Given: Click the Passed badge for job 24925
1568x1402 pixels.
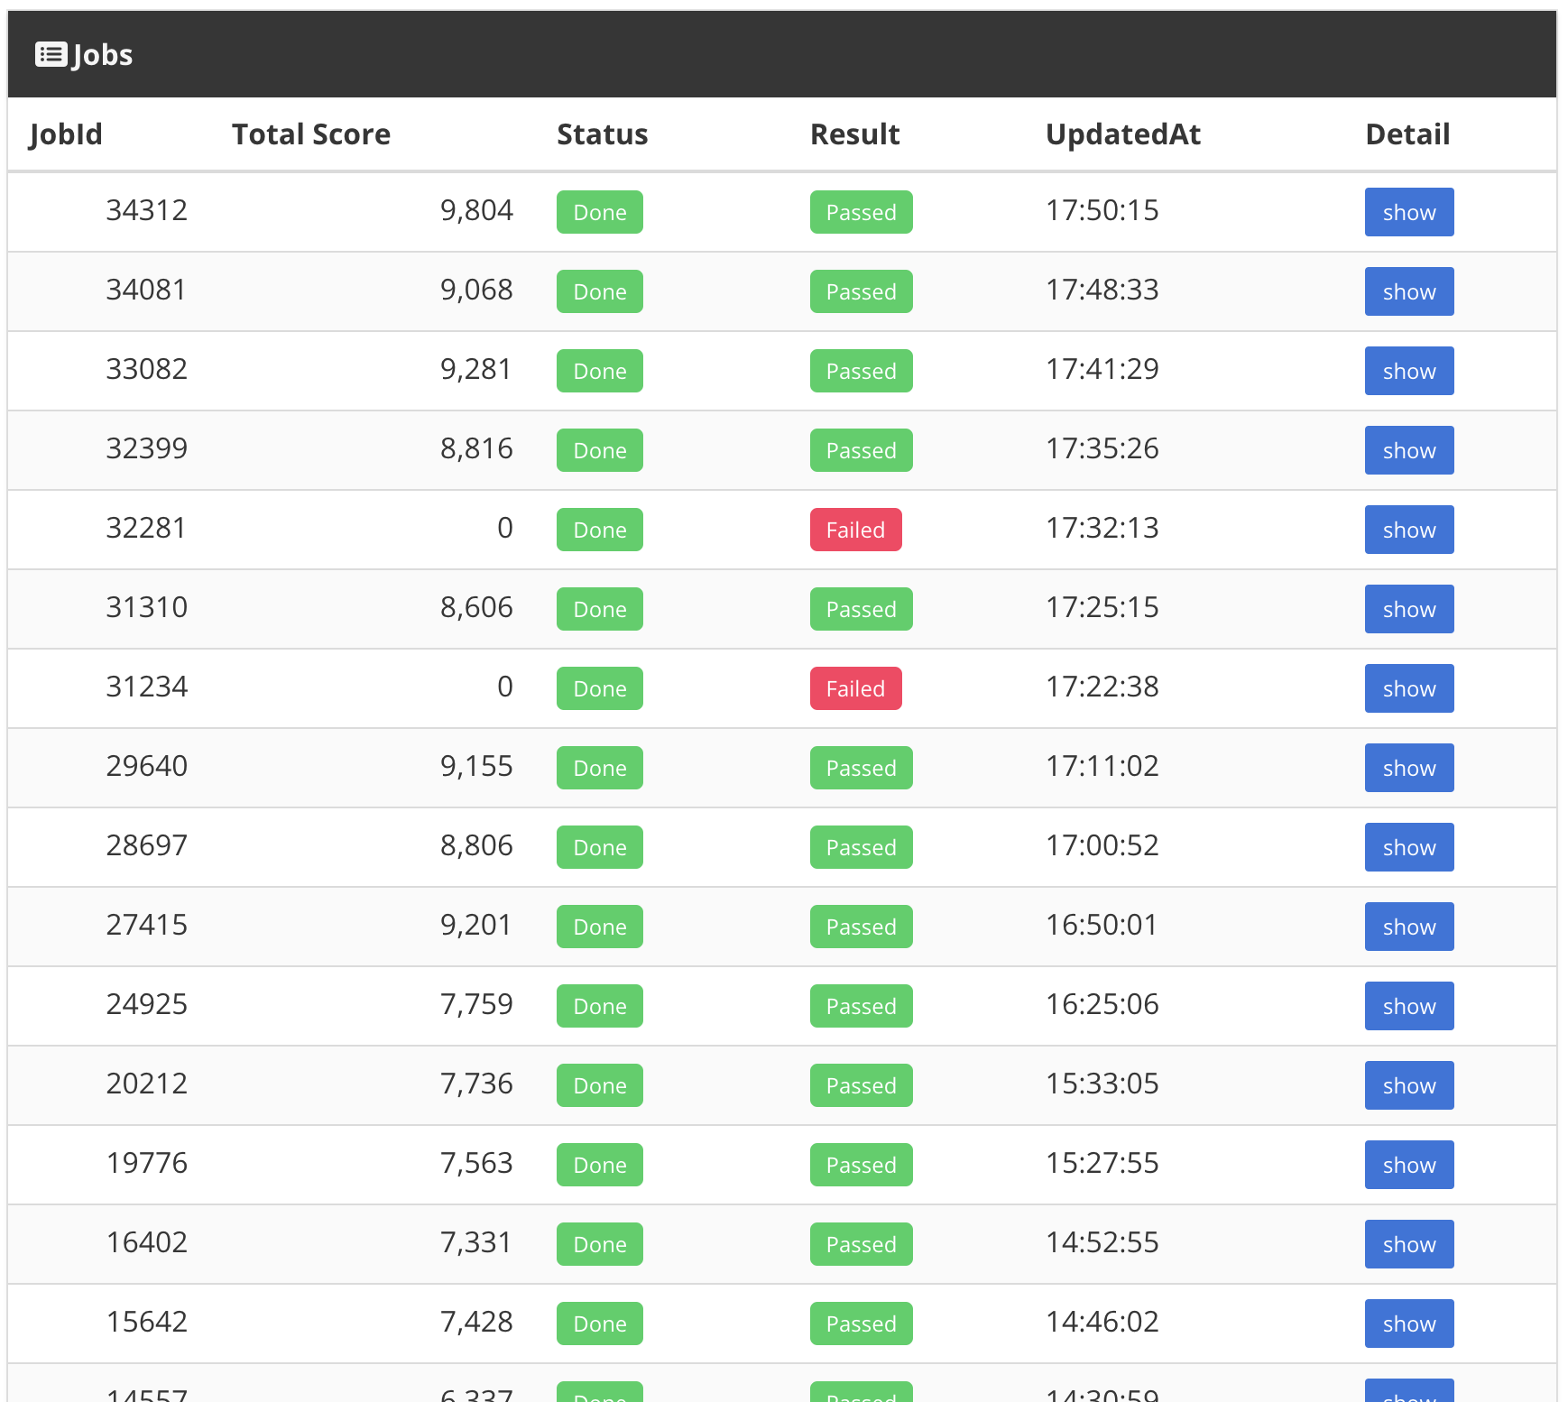Looking at the screenshot, I should click(862, 1006).
